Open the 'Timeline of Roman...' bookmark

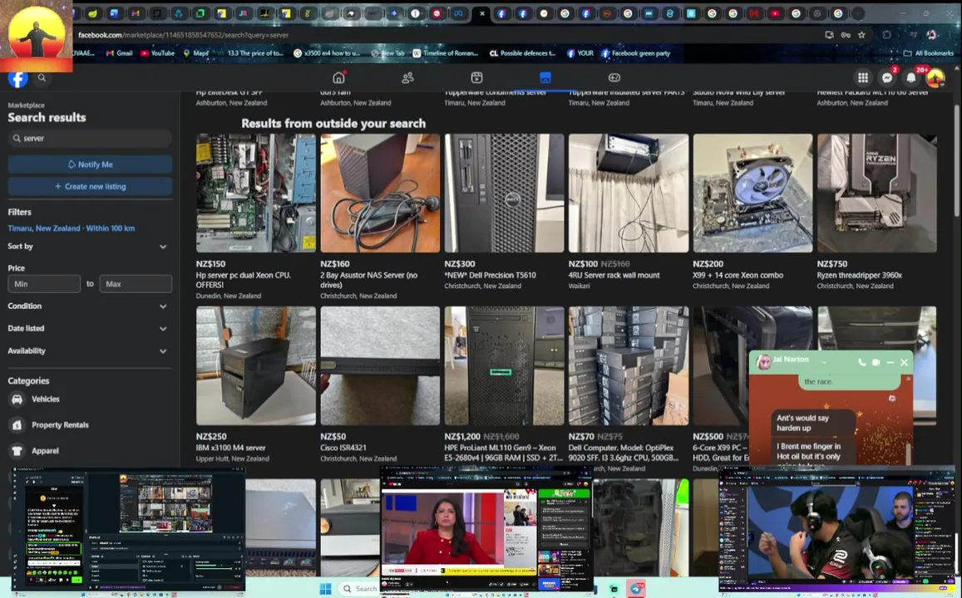click(x=446, y=53)
